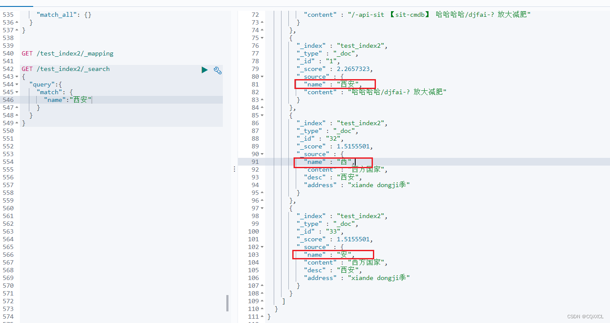This screenshot has height=323, width=610.
Task: Collapse the _source block at output line 90
Action: click(x=262, y=154)
